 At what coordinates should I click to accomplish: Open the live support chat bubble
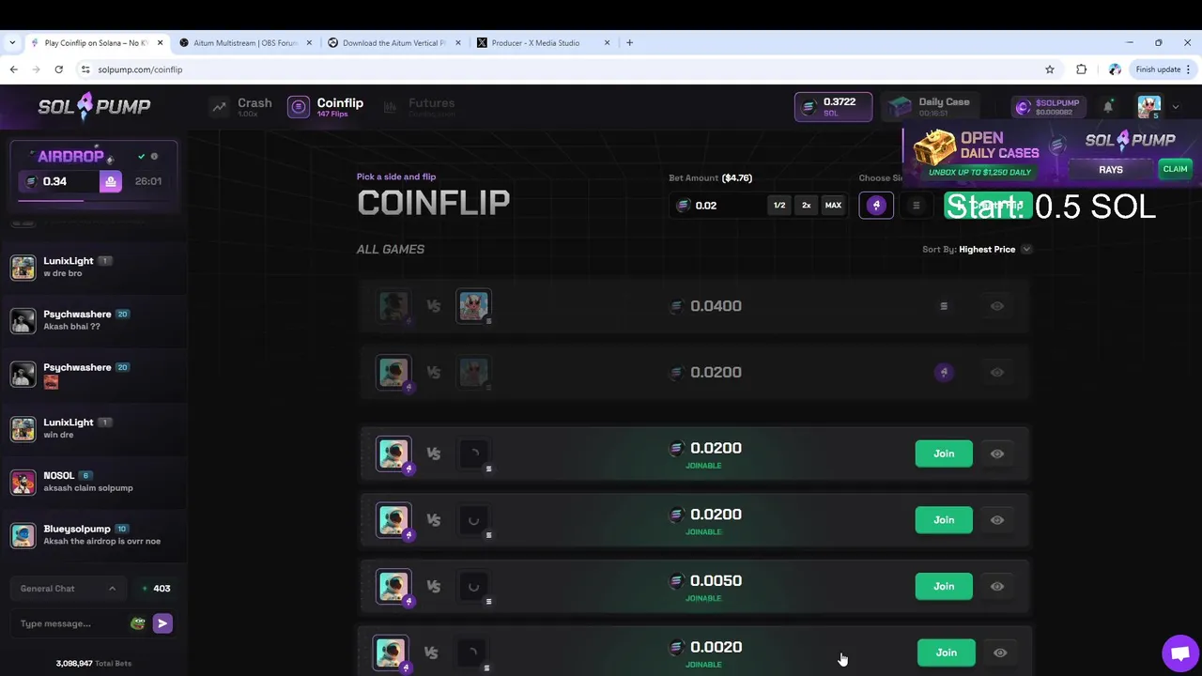[1180, 653]
